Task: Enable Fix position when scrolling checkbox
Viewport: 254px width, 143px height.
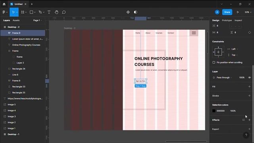Action: (x=214, y=62)
